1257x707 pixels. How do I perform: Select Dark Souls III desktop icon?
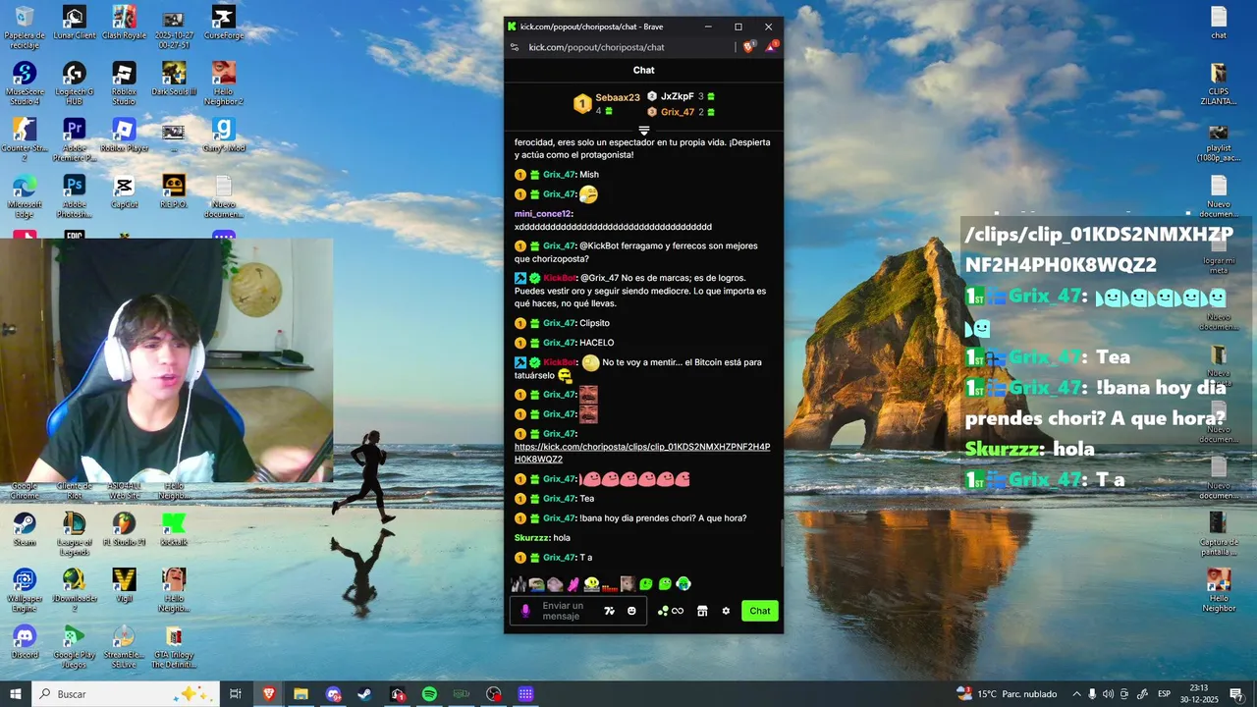coord(174,79)
